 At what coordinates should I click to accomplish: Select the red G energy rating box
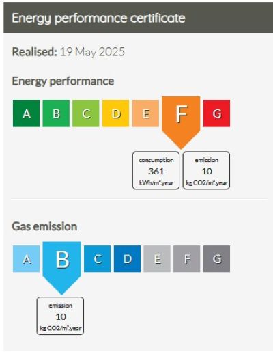pos(216,113)
